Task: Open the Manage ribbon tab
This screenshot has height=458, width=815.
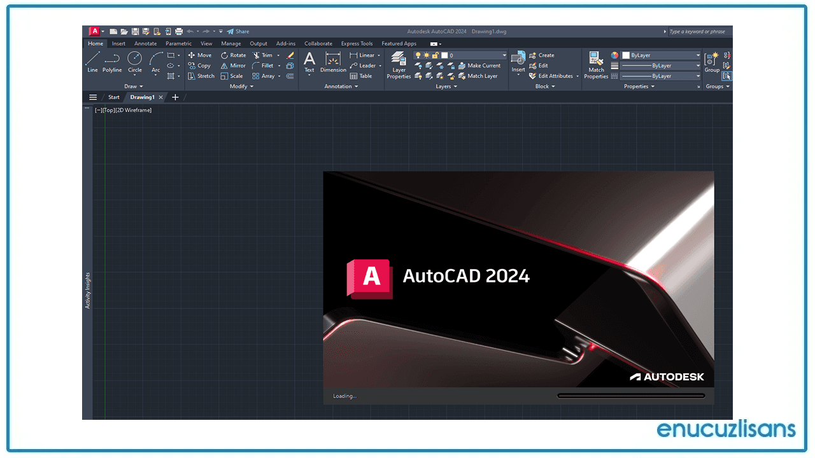Action: coord(231,44)
